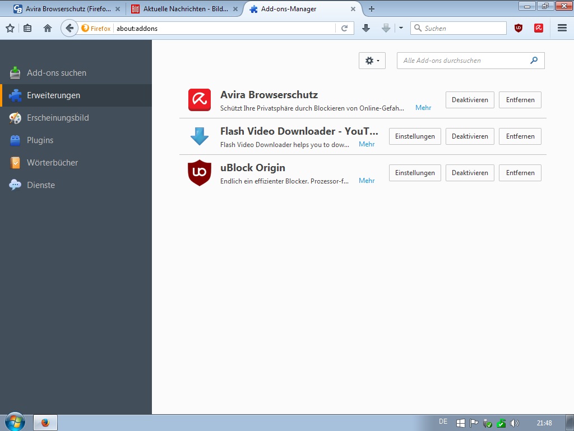The image size is (574, 431).
Task: Click the back arrow button
Action: 69,28
